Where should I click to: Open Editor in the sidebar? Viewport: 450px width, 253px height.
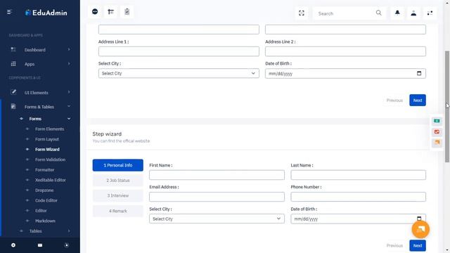click(41, 211)
